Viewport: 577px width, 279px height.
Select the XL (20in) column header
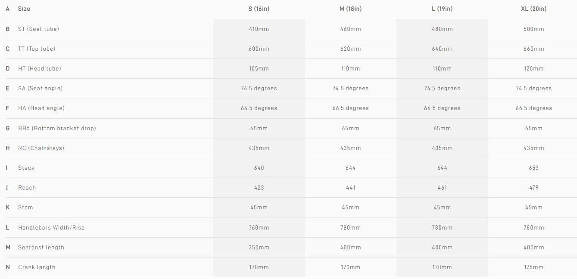[x=533, y=9]
